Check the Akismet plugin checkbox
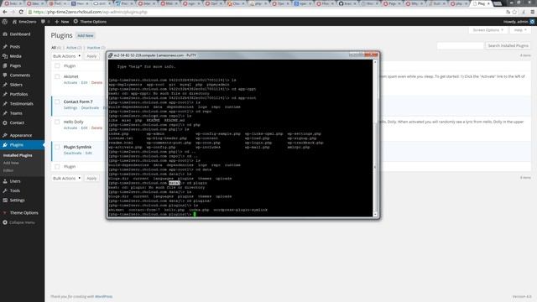 pyautogui.click(x=57, y=76)
